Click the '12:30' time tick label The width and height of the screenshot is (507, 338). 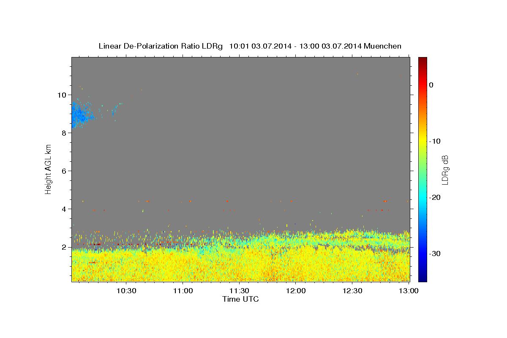[352, 291]
